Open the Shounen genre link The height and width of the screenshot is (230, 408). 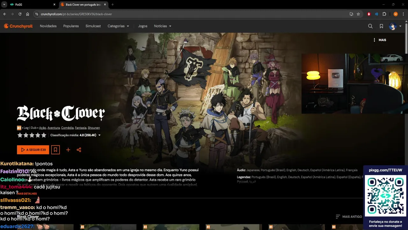tap(94, 128)
